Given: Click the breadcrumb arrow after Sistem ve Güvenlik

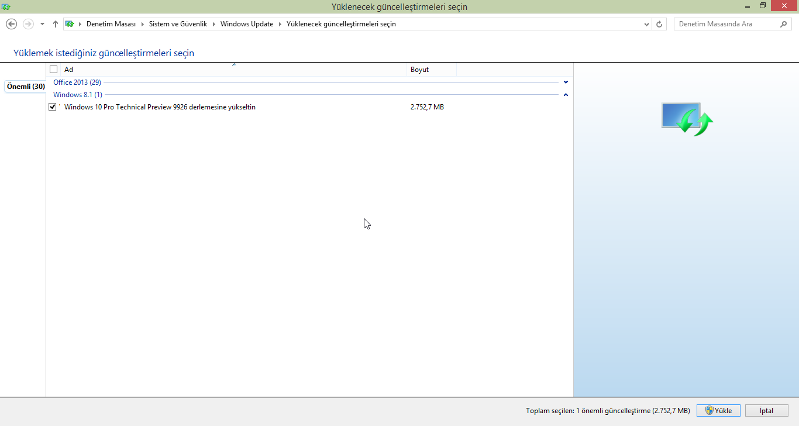Looking at the screenshot, I should pyautogui.click(x=213, y=24).
